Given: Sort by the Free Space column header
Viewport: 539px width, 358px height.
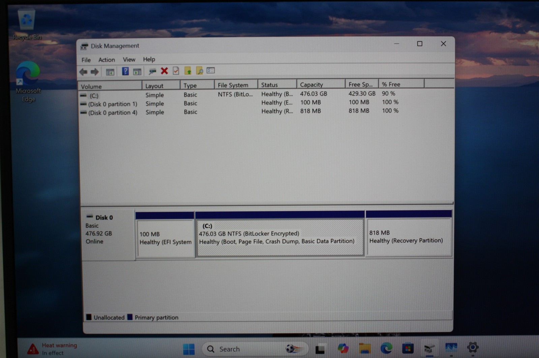Looking at the screenshot, I should (362, 84).
